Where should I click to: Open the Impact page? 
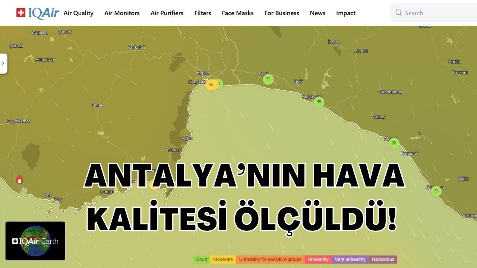point(346,13)
